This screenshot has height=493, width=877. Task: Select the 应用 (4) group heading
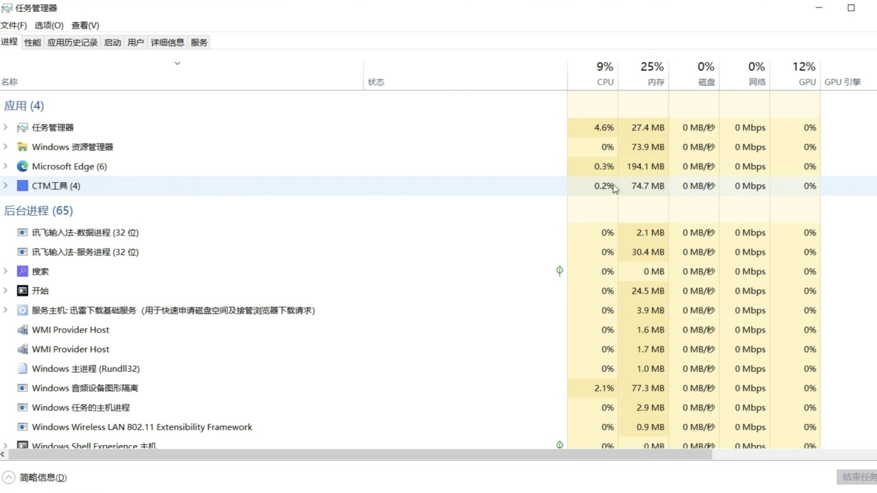24,105
